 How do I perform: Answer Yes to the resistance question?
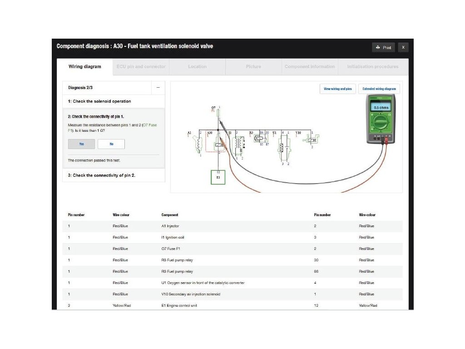tap(82, 144)
